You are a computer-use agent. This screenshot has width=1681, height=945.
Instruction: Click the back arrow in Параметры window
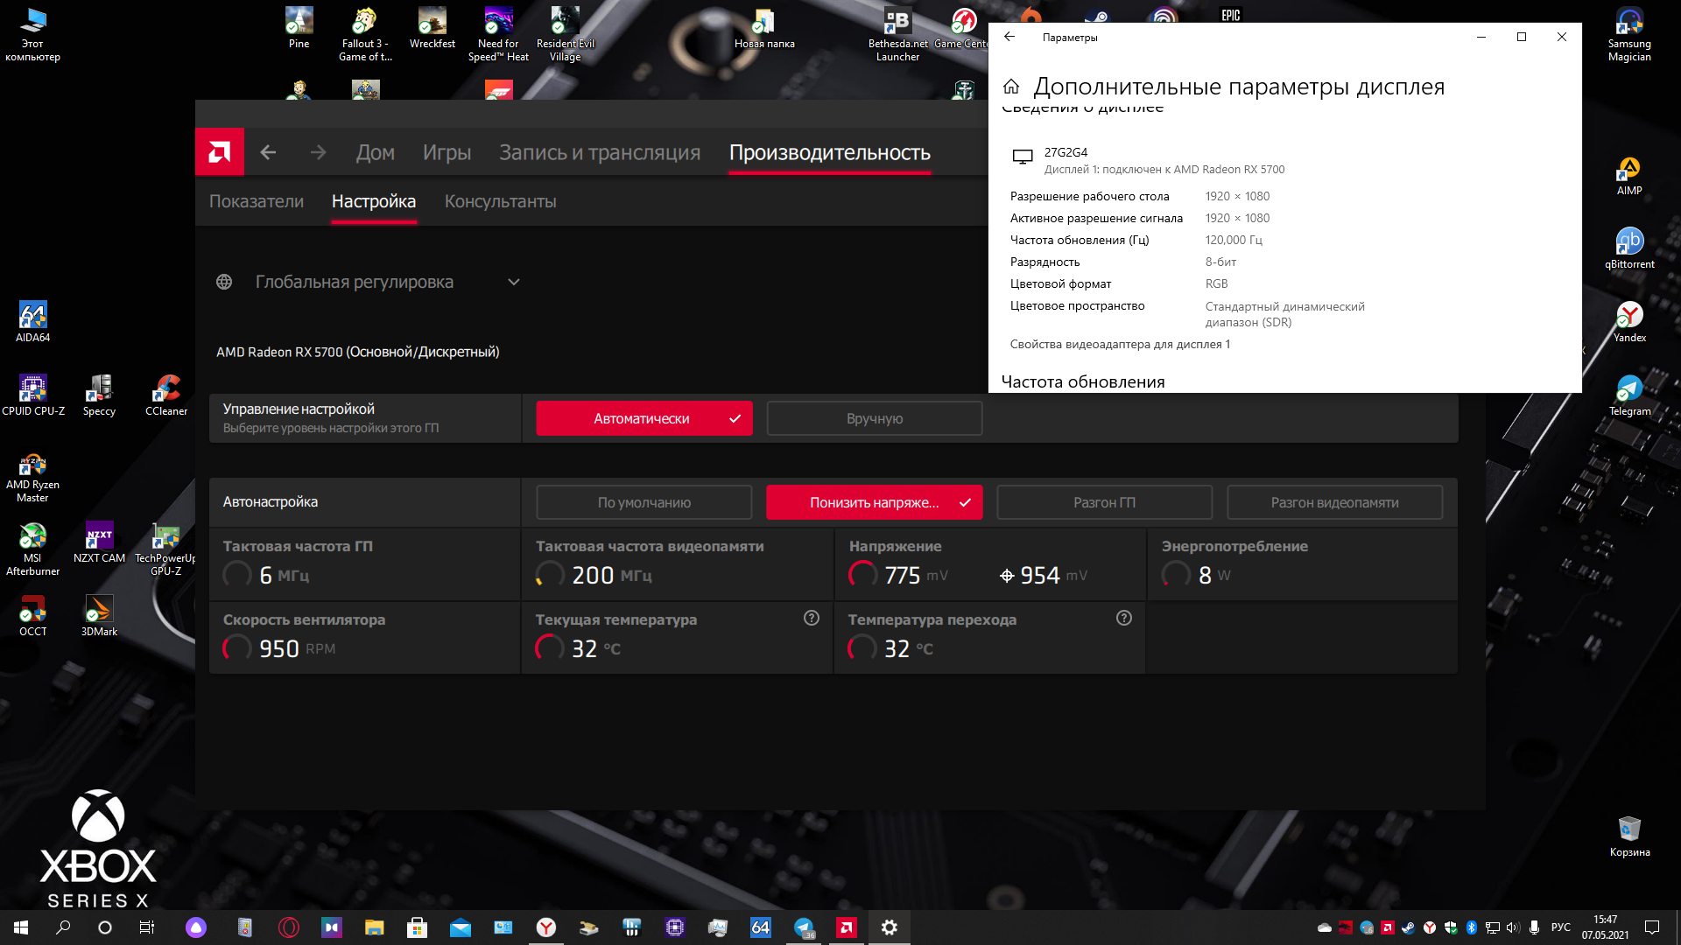1009,37
